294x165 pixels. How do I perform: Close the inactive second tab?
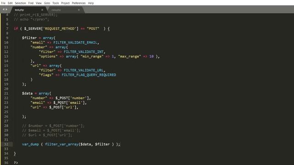click(x=79, y=10)
